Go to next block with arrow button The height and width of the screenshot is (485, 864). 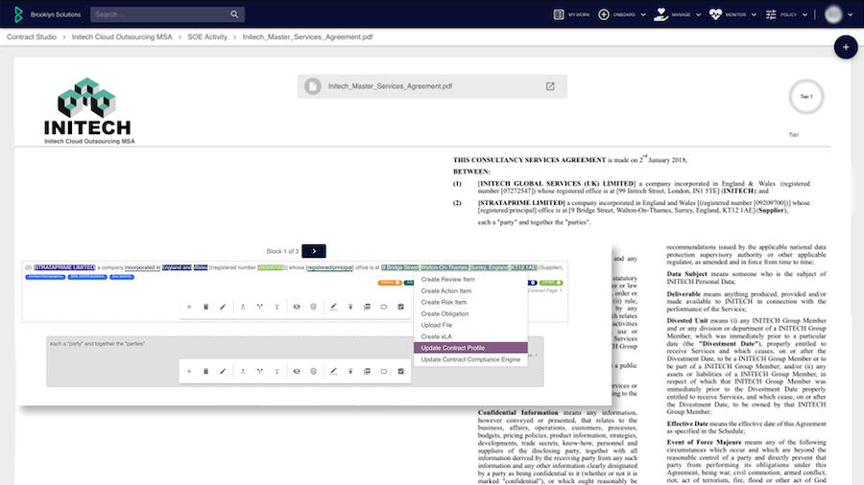pyautogui.click(x=314, y=251)
